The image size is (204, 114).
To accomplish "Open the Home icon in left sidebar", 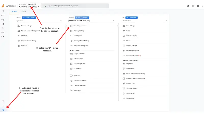I will (x=3, y=11).
